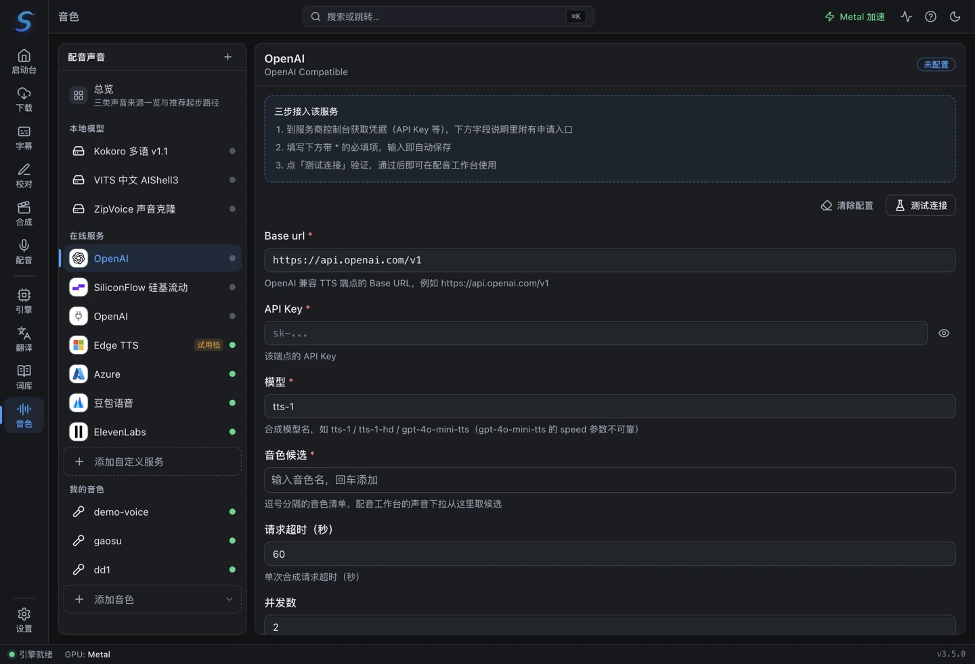This screenshot has height=664, width=975.
Task: Open the activity monitor pulse icon
Action: (x=906, y=16)
